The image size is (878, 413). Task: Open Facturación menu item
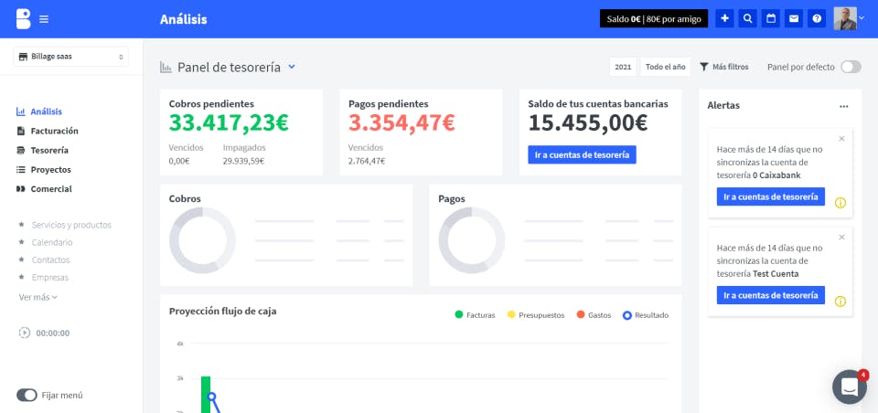[x=54, y=131]
